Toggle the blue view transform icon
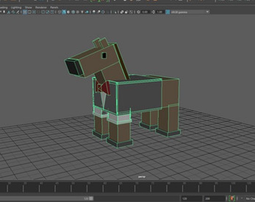The image size is (255, 202). pyautogui.click(x=168, y=12)
